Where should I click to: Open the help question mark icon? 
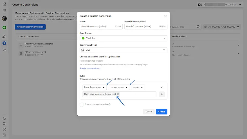pos(4,129)
